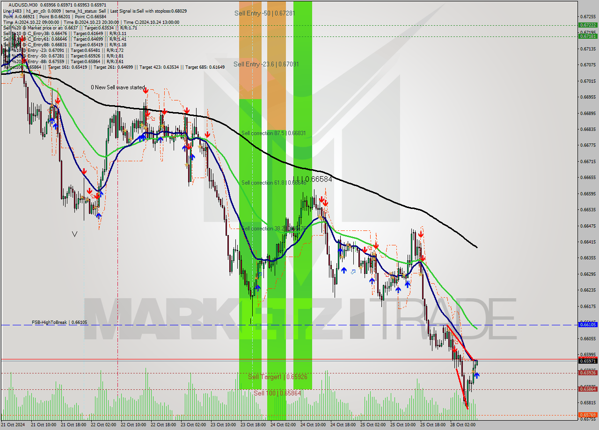599x430 pixels.
Task: Click the '24 Oct 02:00' time axis label
Action: point(283,425)
